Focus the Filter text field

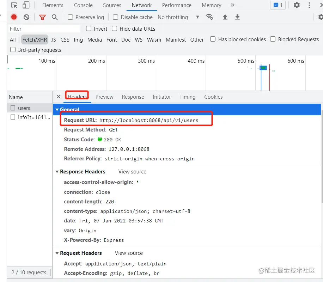point(44,29)
